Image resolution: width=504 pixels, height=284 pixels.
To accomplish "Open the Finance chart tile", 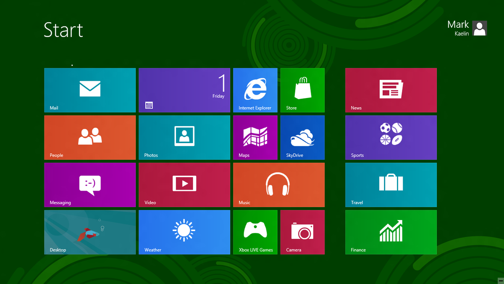I will pos(391,232).
